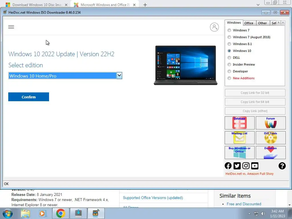This screenshot has height=219, width=292.
Task: Expand Chrome tab search chevron
Action: [x=258, y=5]
